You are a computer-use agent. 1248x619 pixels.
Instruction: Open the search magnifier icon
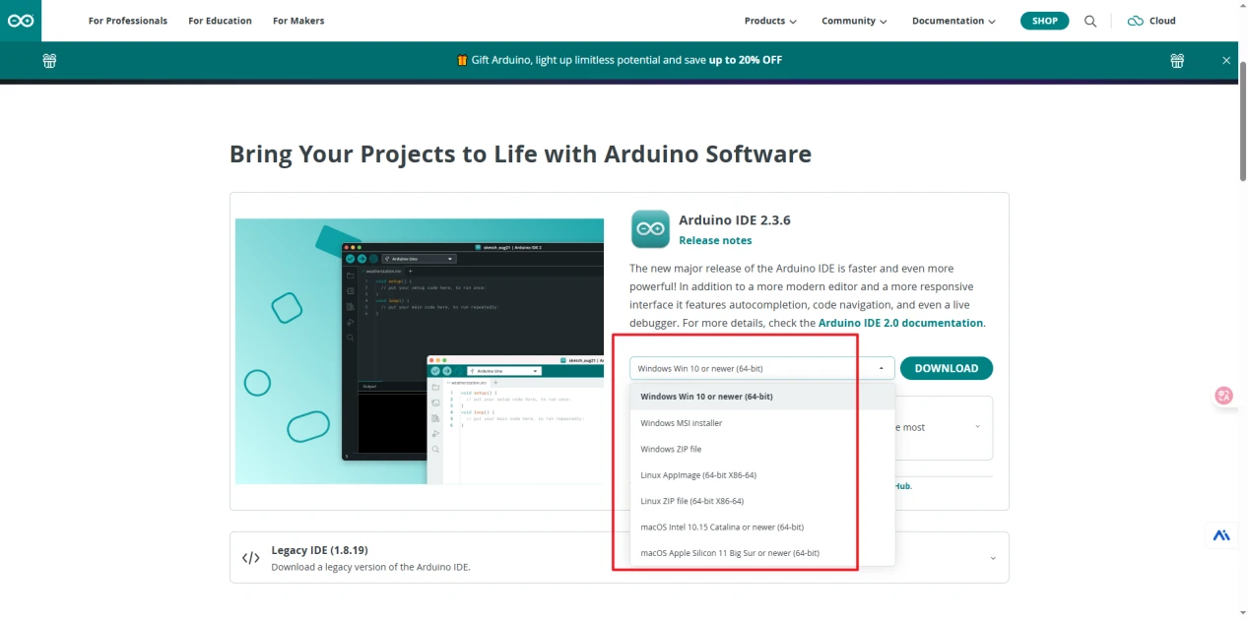click(x=1090, y=21)
